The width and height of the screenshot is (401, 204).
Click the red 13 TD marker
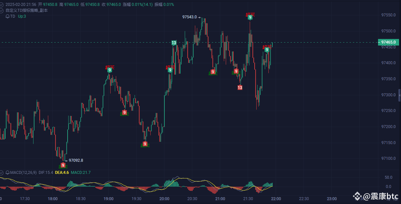(x=240, y=87)
